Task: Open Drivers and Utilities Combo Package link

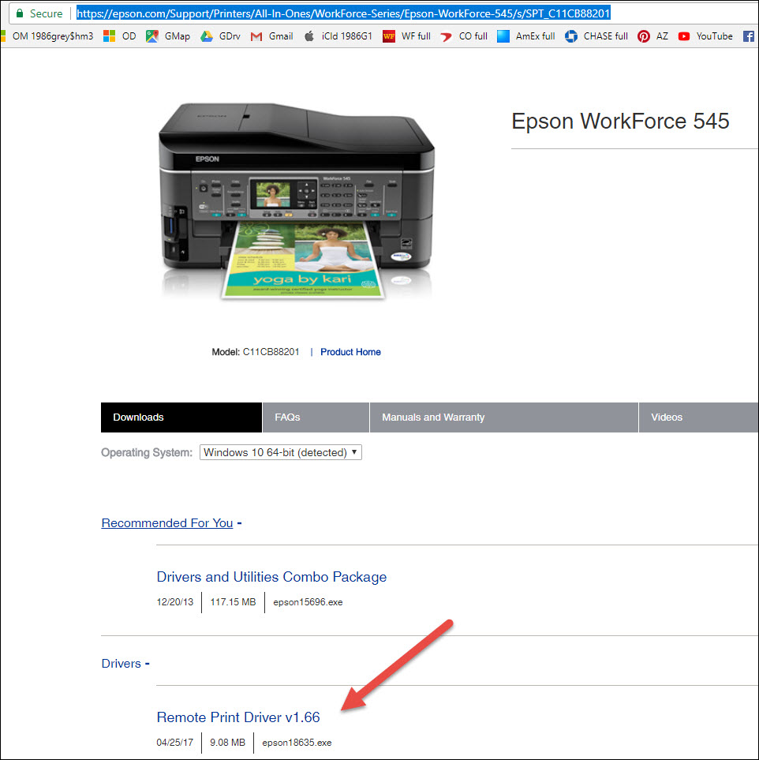Action: pyautogui.click(x=271, y=577)
